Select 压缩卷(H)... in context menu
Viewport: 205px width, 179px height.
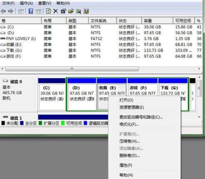point(129,141)
